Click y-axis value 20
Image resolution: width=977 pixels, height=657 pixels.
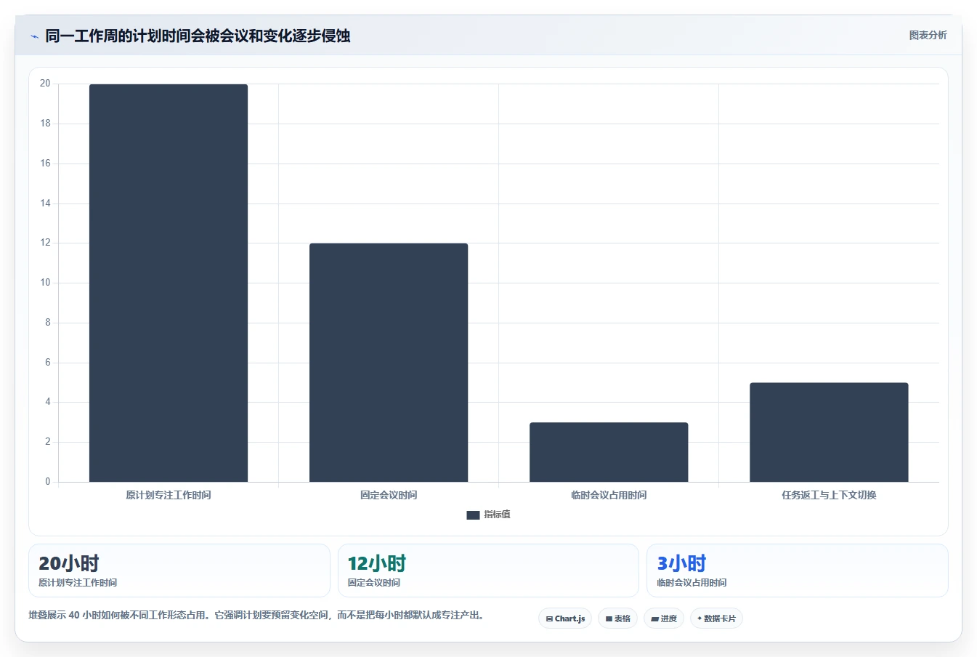(x=45, y=84)
